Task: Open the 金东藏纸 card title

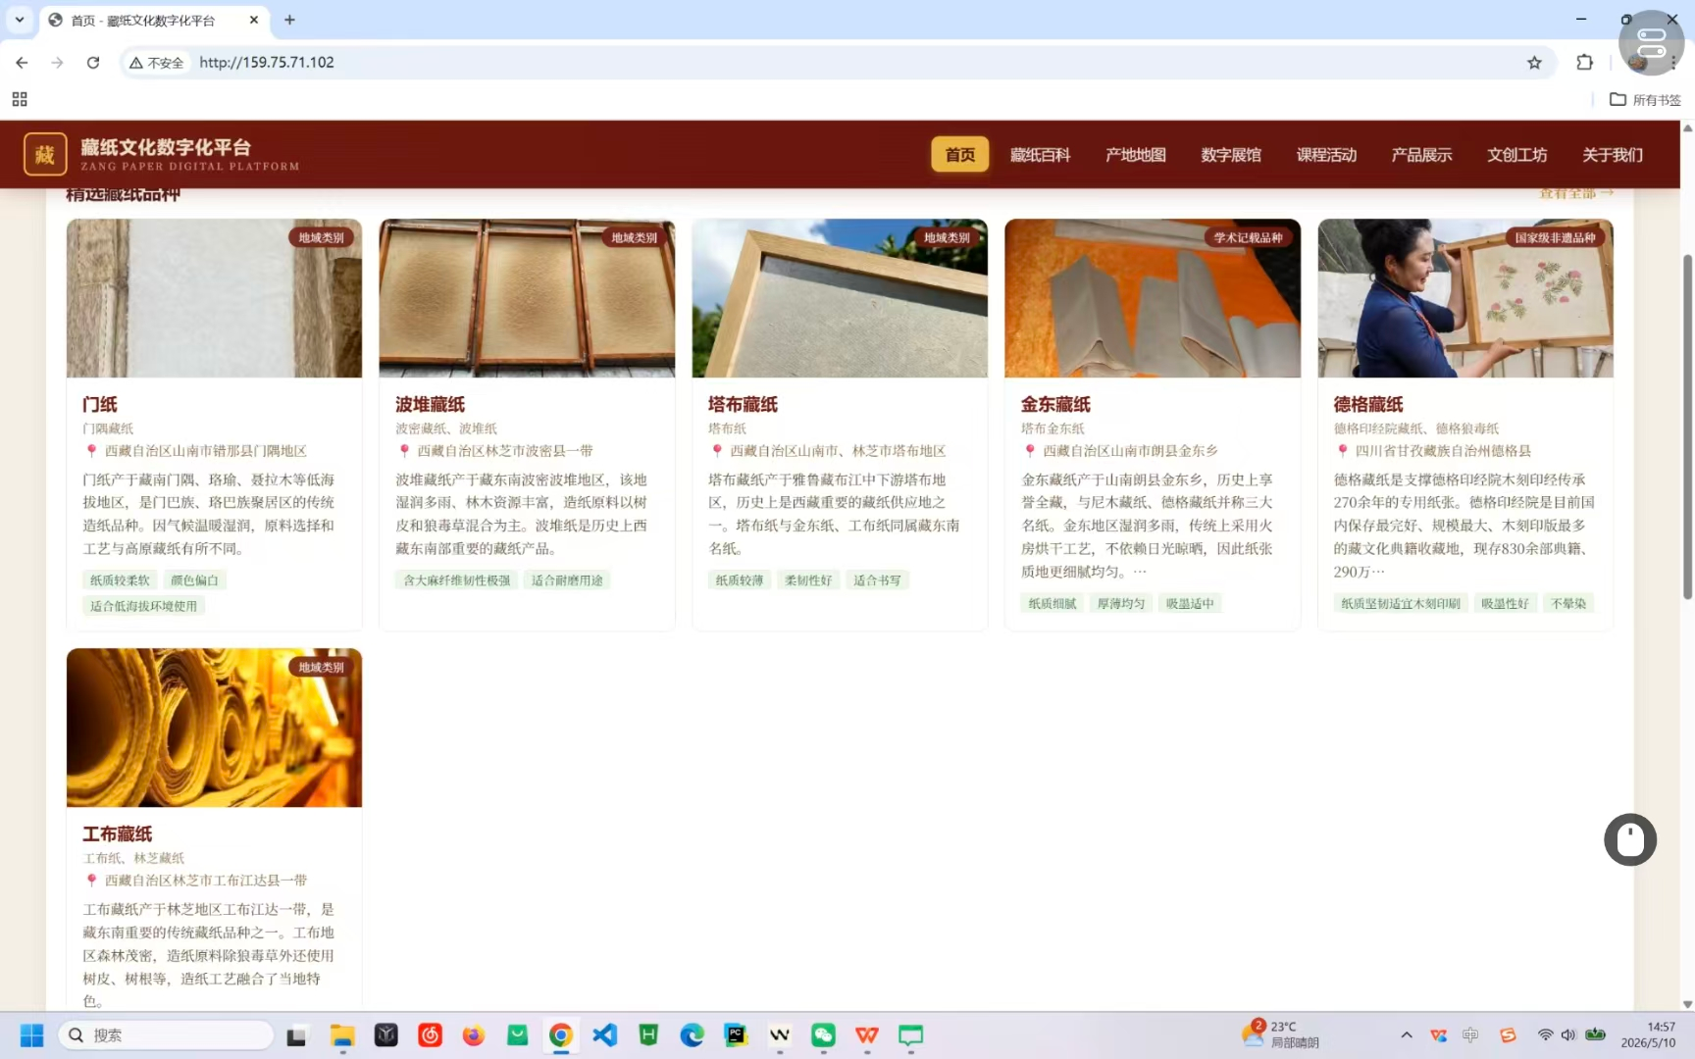Action: (x=1055, y=404)
